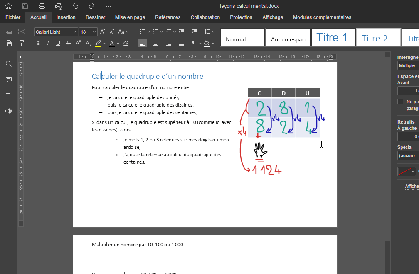
Task: Open the paragraph shading color button
Action: (x=207, y=43)
